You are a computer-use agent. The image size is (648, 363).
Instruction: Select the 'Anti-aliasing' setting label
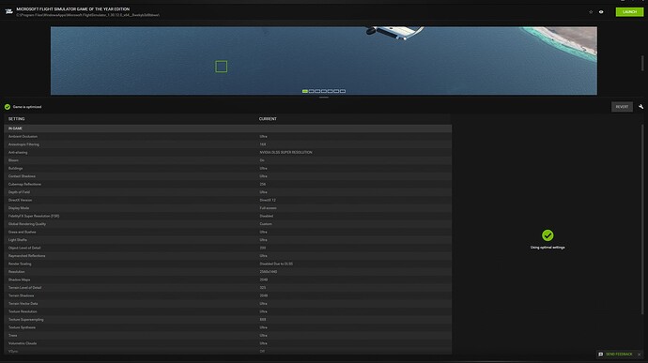18,152
